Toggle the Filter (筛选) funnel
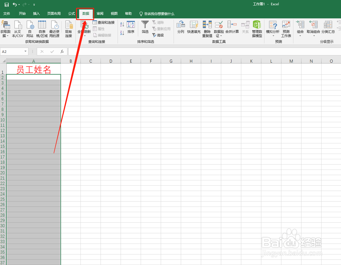This screenshot has height=265, width=341. 145,27
